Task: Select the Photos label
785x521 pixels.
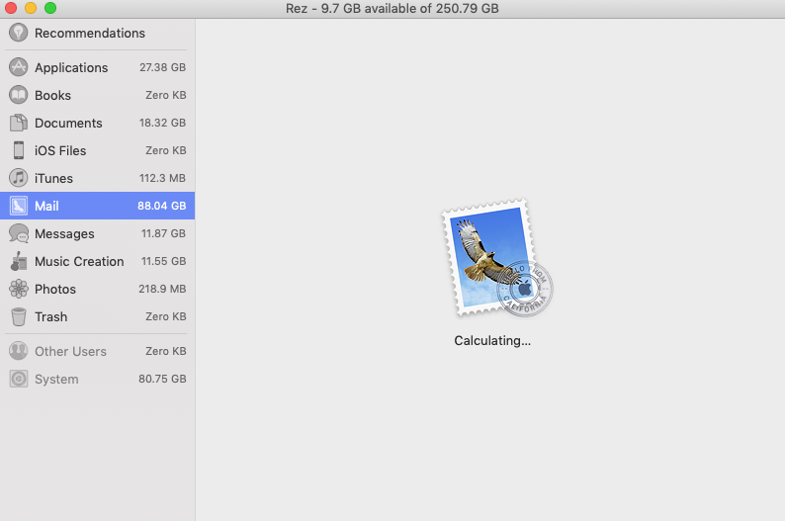Action: tap(55, 289)
